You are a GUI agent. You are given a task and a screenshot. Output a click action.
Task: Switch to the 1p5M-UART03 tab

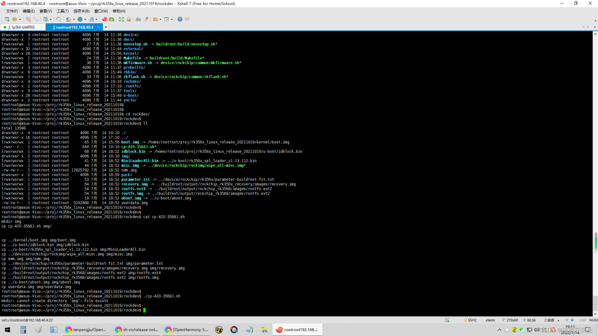pos(23,27)
